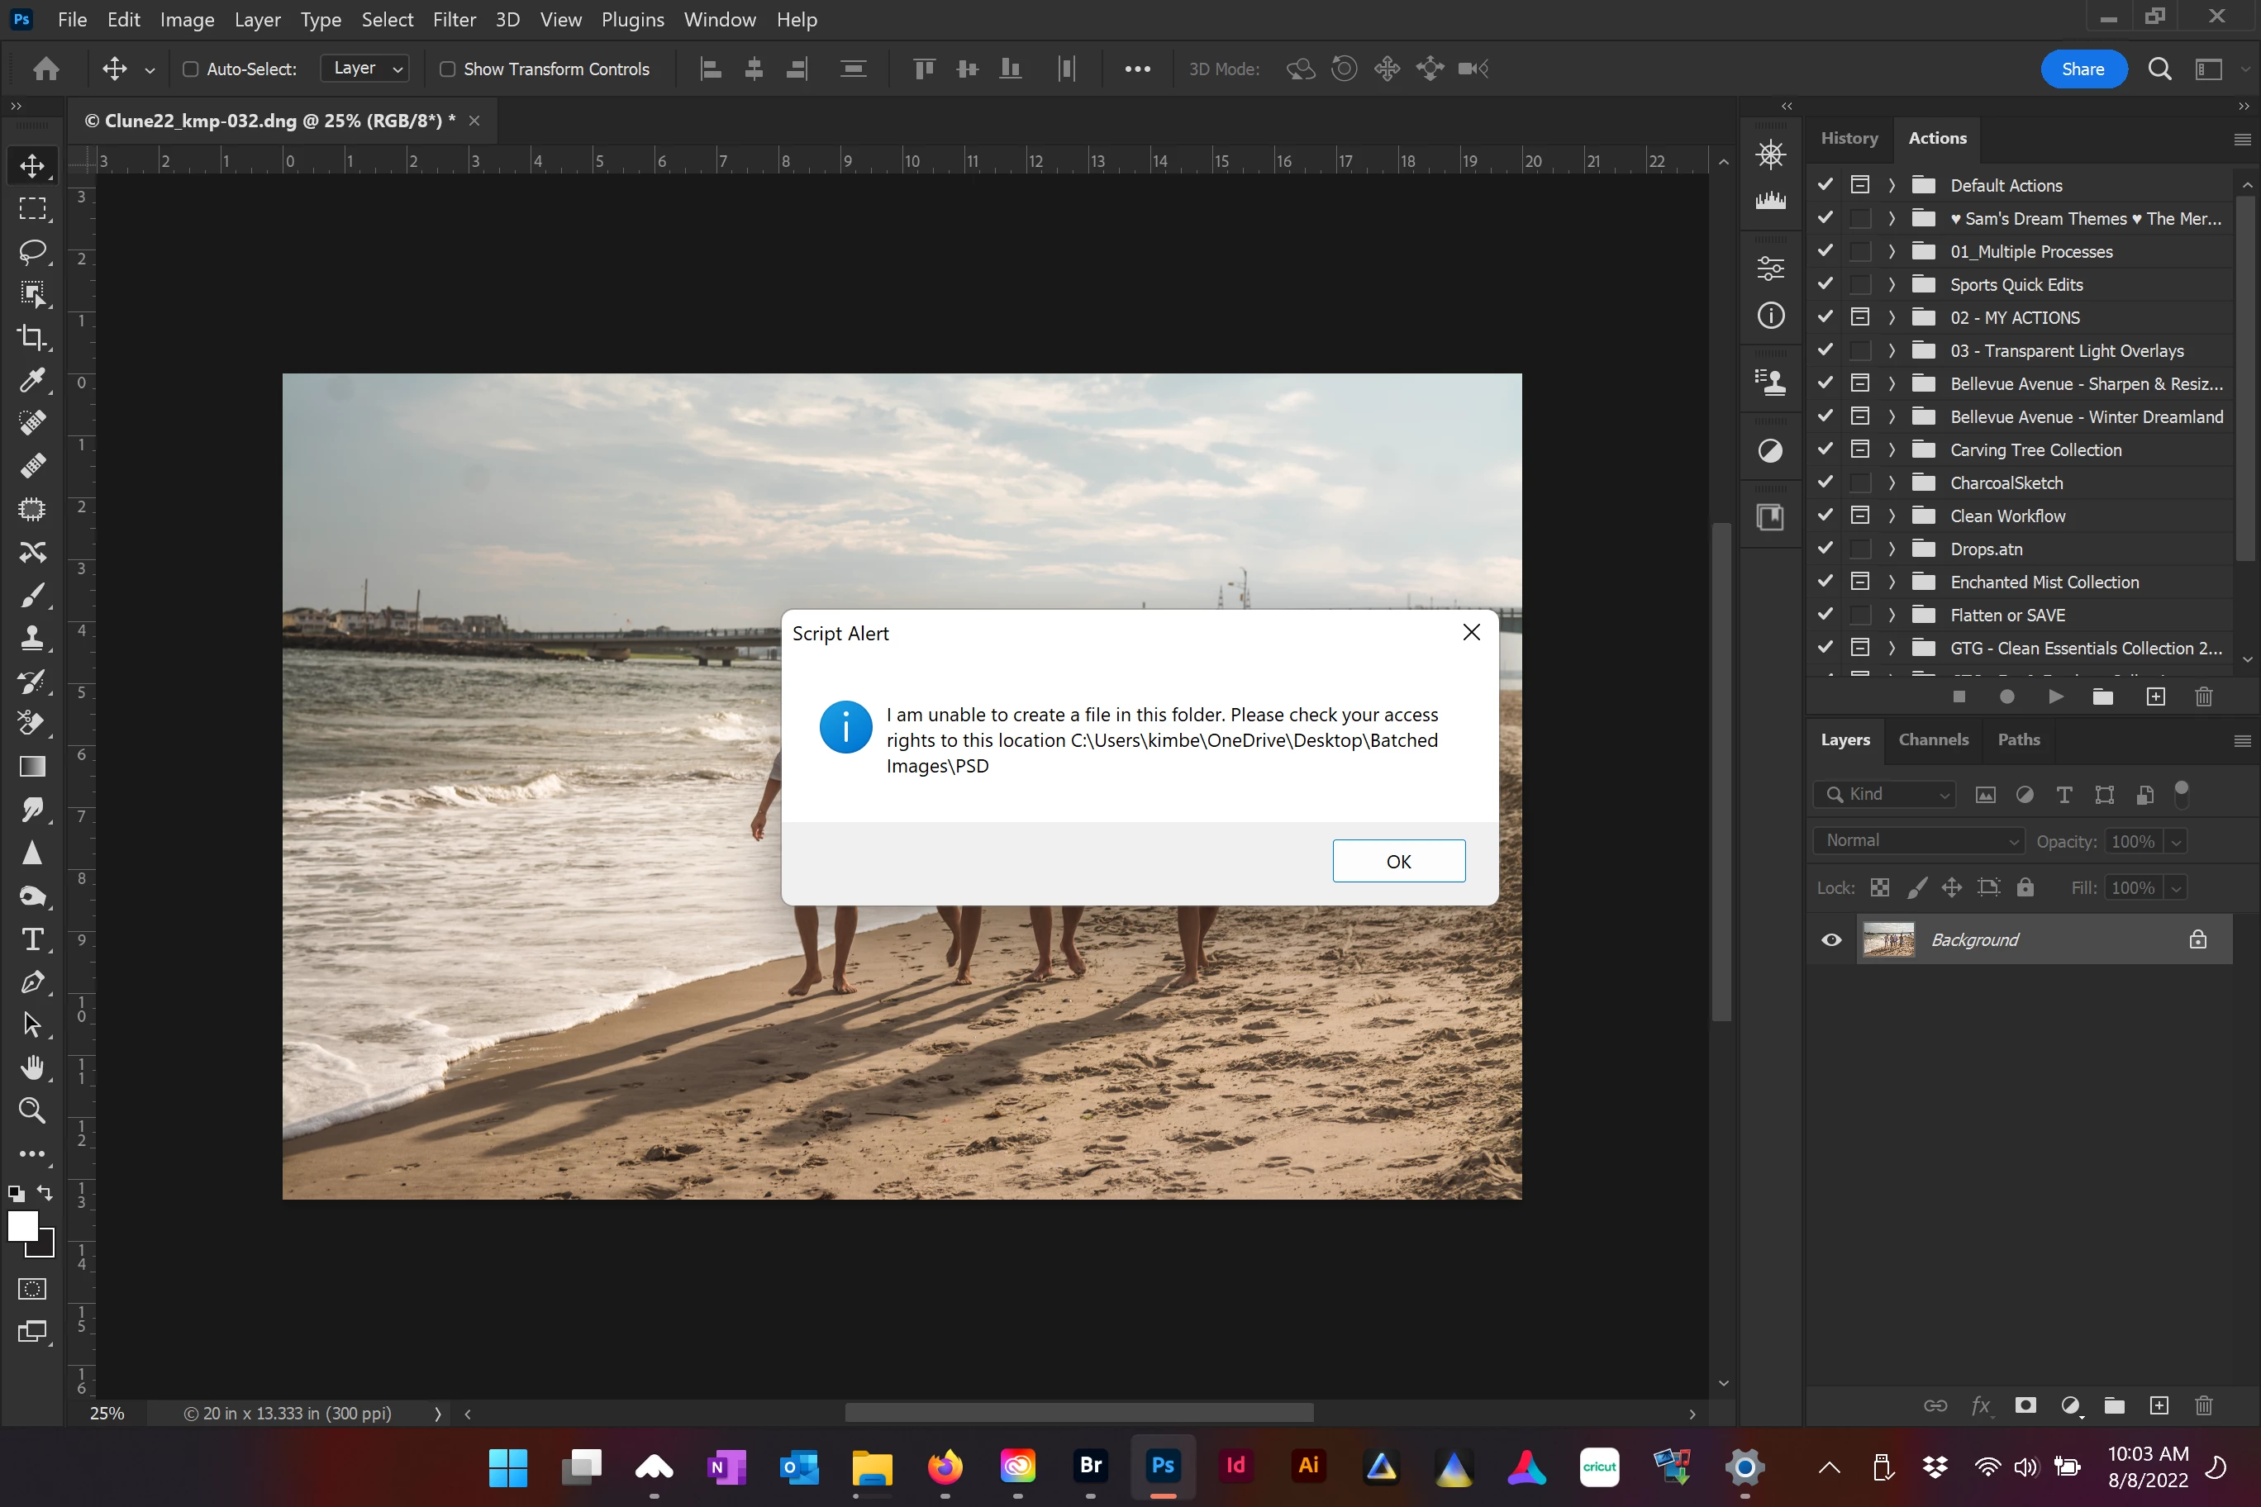Click the Play action button
Image resolution: width=2261 pixels, height=1507 pixels.
point(2055,696)
